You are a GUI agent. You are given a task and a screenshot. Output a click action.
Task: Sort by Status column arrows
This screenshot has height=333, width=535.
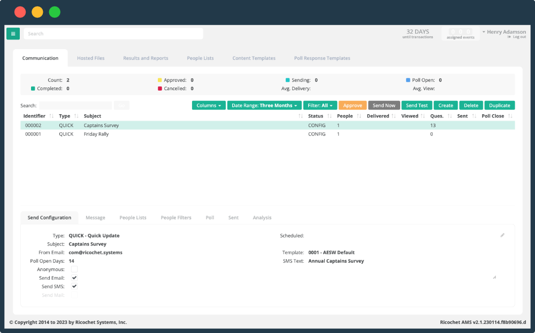point(329,116)
